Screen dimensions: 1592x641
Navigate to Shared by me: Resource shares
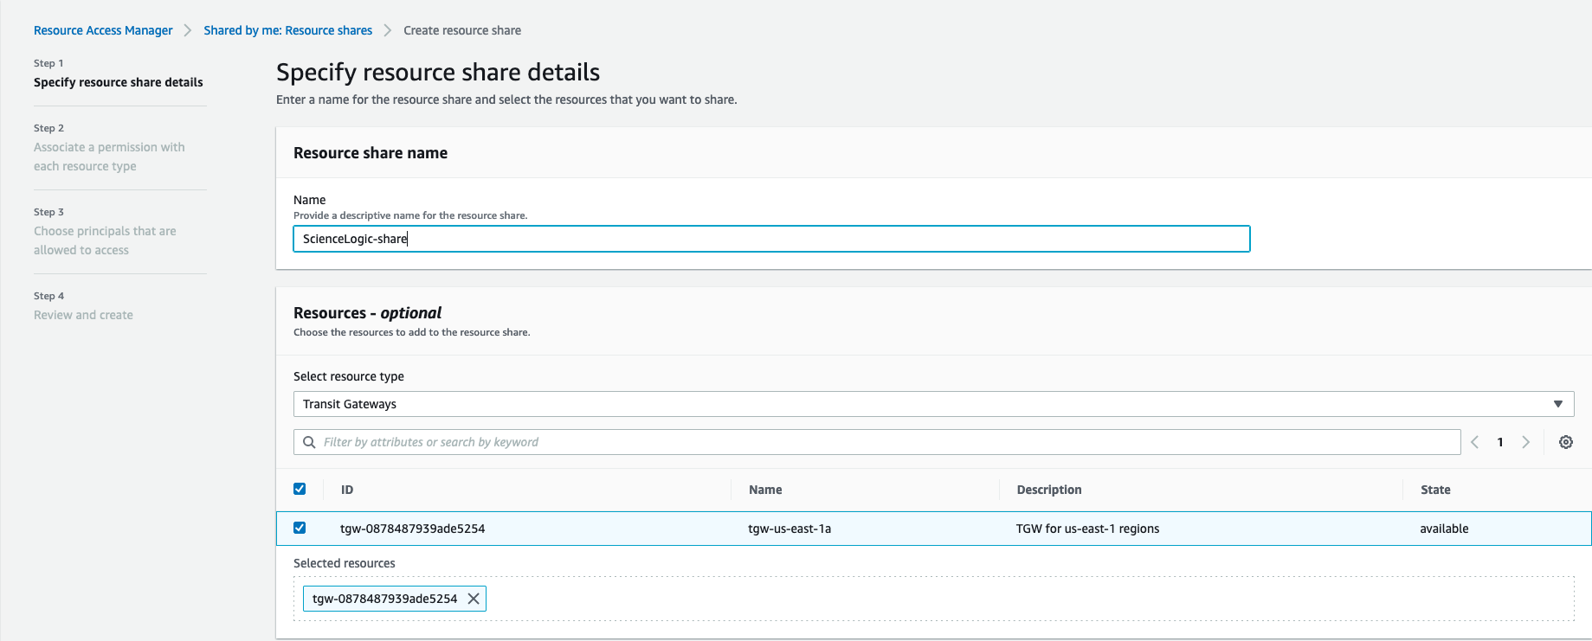[287, 30]
